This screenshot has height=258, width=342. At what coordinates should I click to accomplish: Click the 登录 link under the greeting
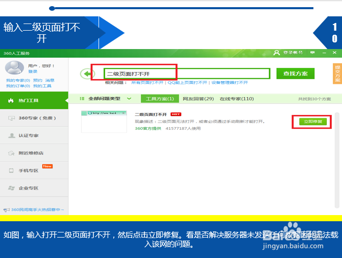click(x=33, y=72)
